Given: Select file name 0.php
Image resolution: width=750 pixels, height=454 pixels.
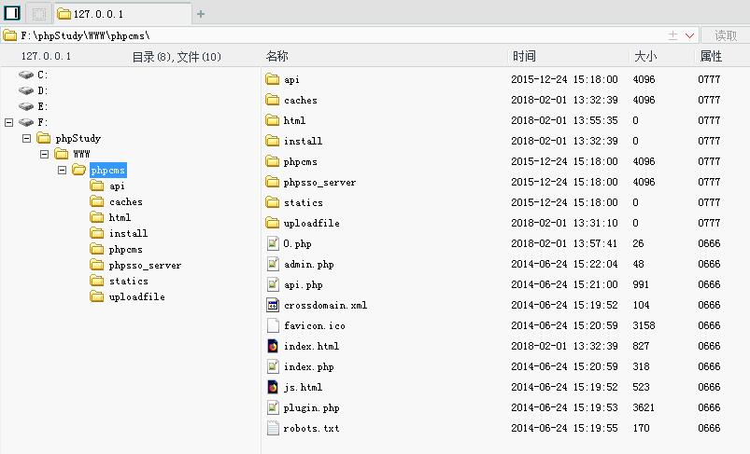Looking at the screenshot, I should (x=297, y=243).
